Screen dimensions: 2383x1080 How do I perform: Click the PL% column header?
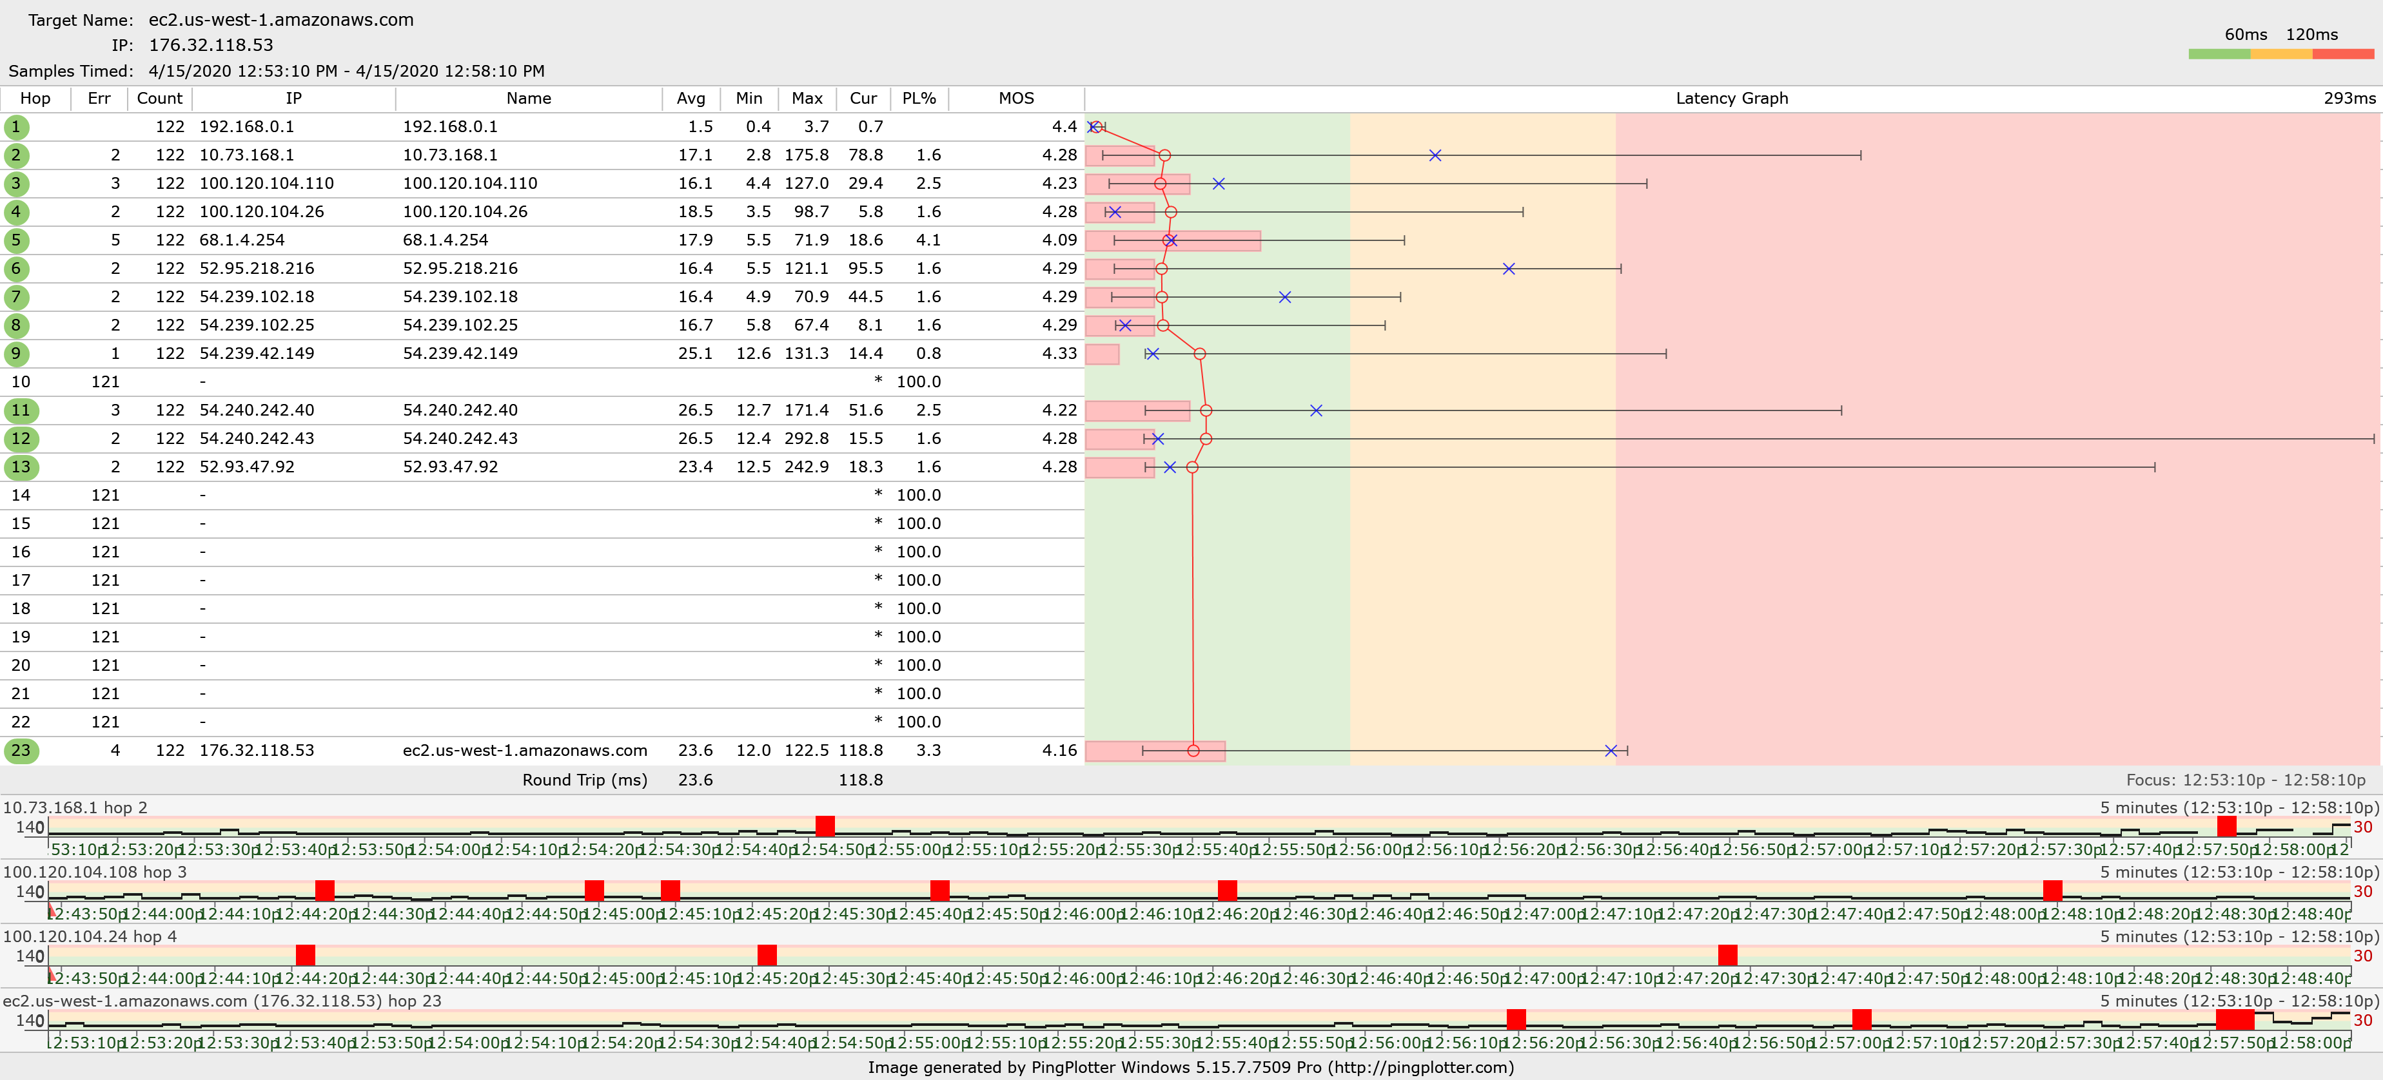(x=919, y=98)
